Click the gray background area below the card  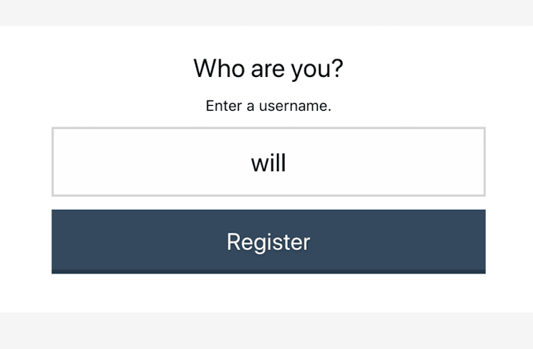(266, 331)
